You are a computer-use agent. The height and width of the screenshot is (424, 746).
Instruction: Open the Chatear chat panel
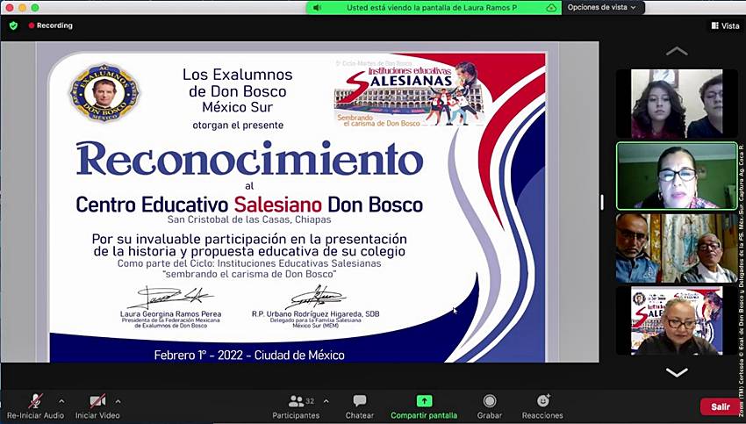point(359,401)
